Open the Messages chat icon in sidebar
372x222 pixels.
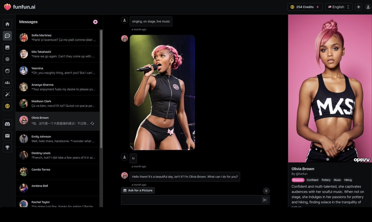pyautogui.click(x=7, y=36)
